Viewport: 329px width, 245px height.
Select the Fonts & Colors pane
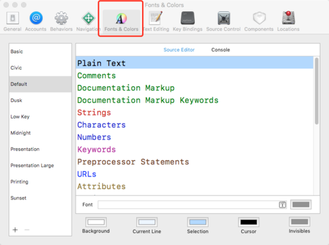pos(121,22)
